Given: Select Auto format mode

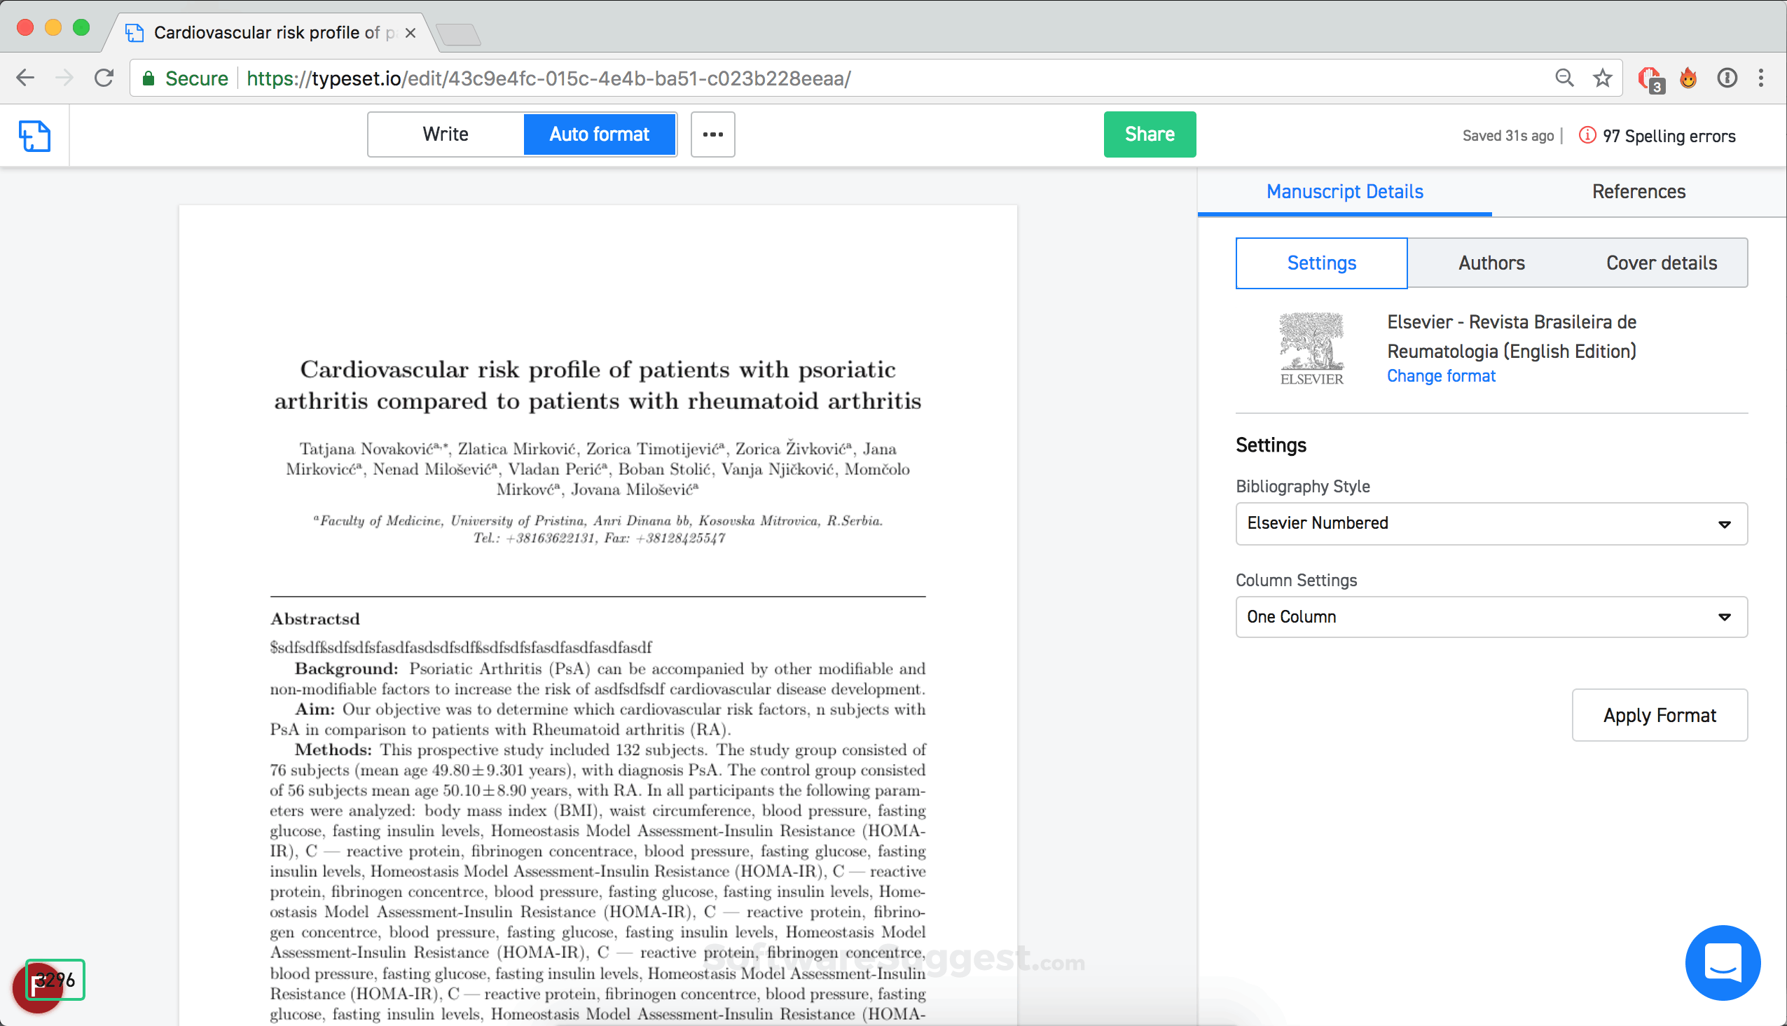Looking at the screenshot, I should click(600, 134).
